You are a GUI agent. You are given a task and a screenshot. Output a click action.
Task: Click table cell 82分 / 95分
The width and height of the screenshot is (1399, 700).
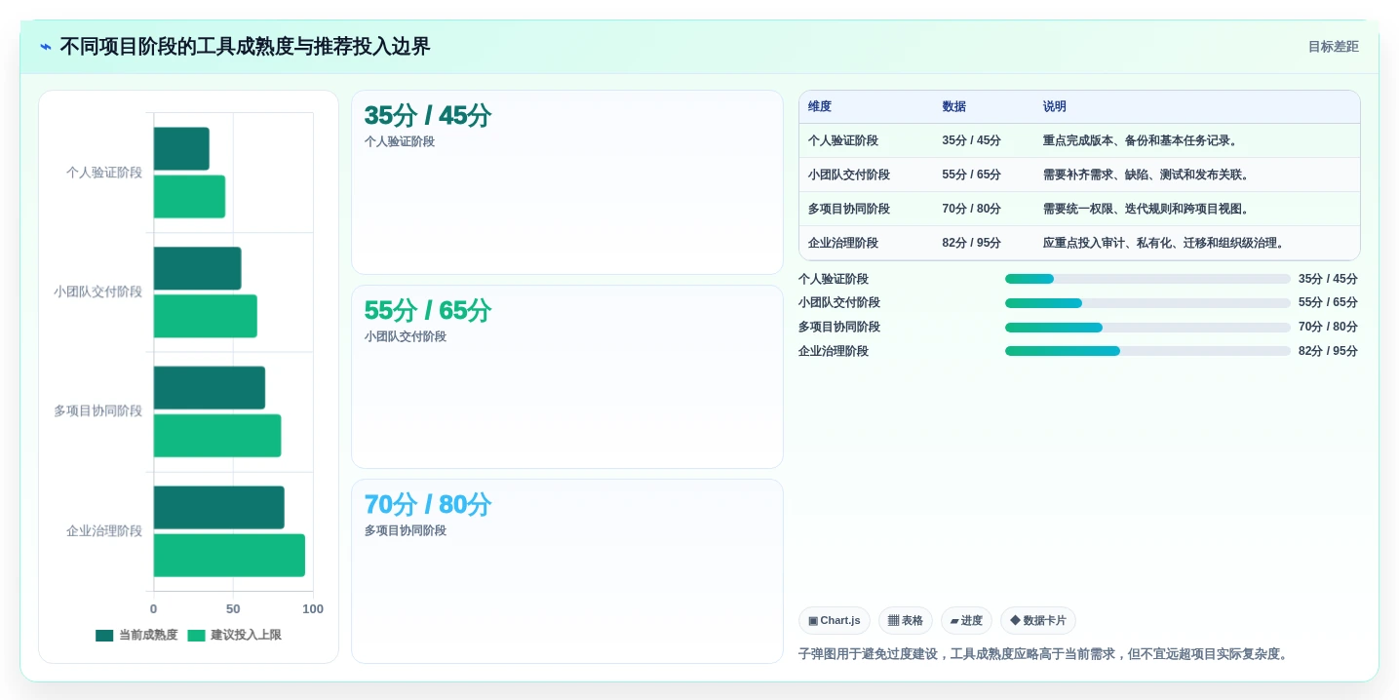pos(971,244)
